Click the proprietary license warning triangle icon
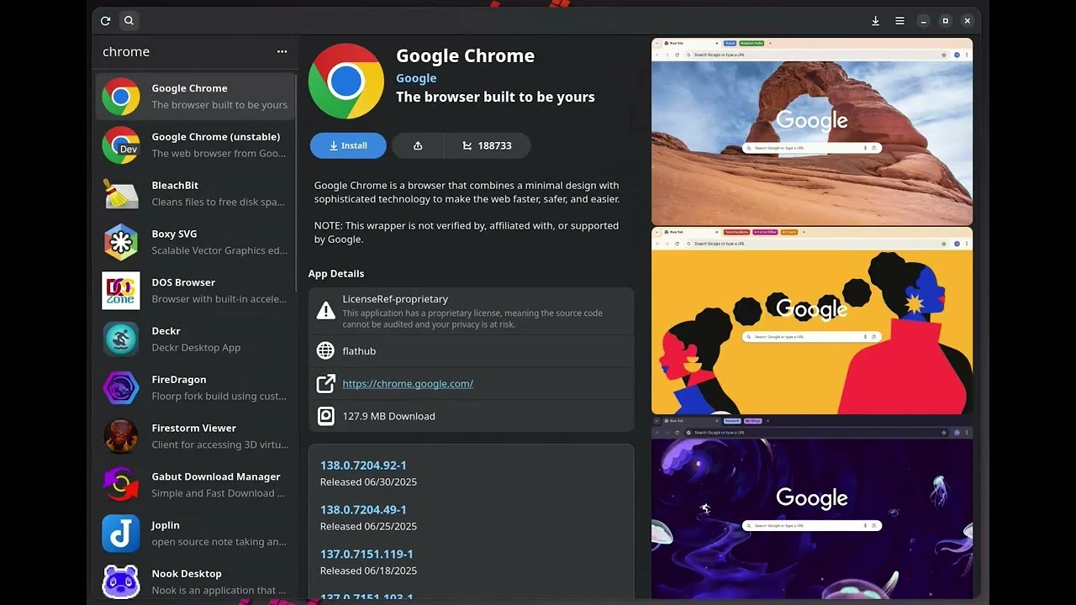 [325, 311]
